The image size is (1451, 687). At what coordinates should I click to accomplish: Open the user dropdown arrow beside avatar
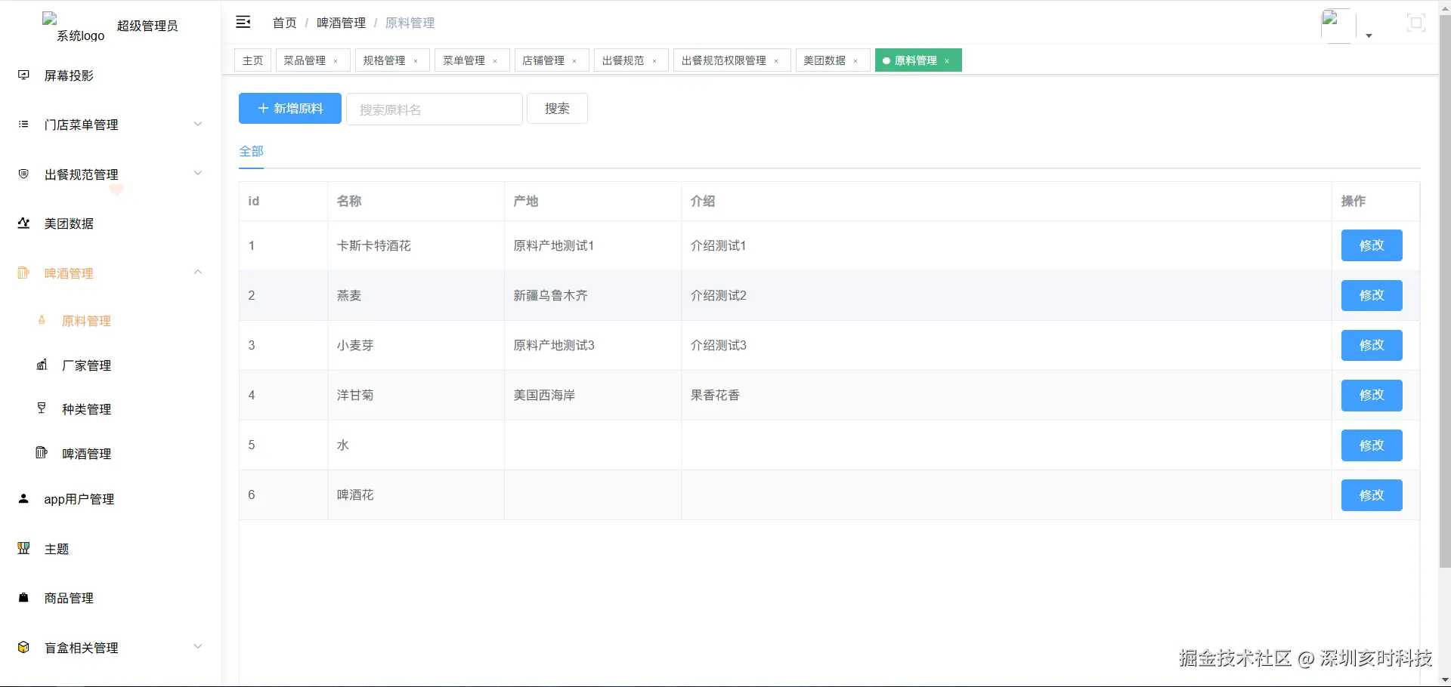1369,35
